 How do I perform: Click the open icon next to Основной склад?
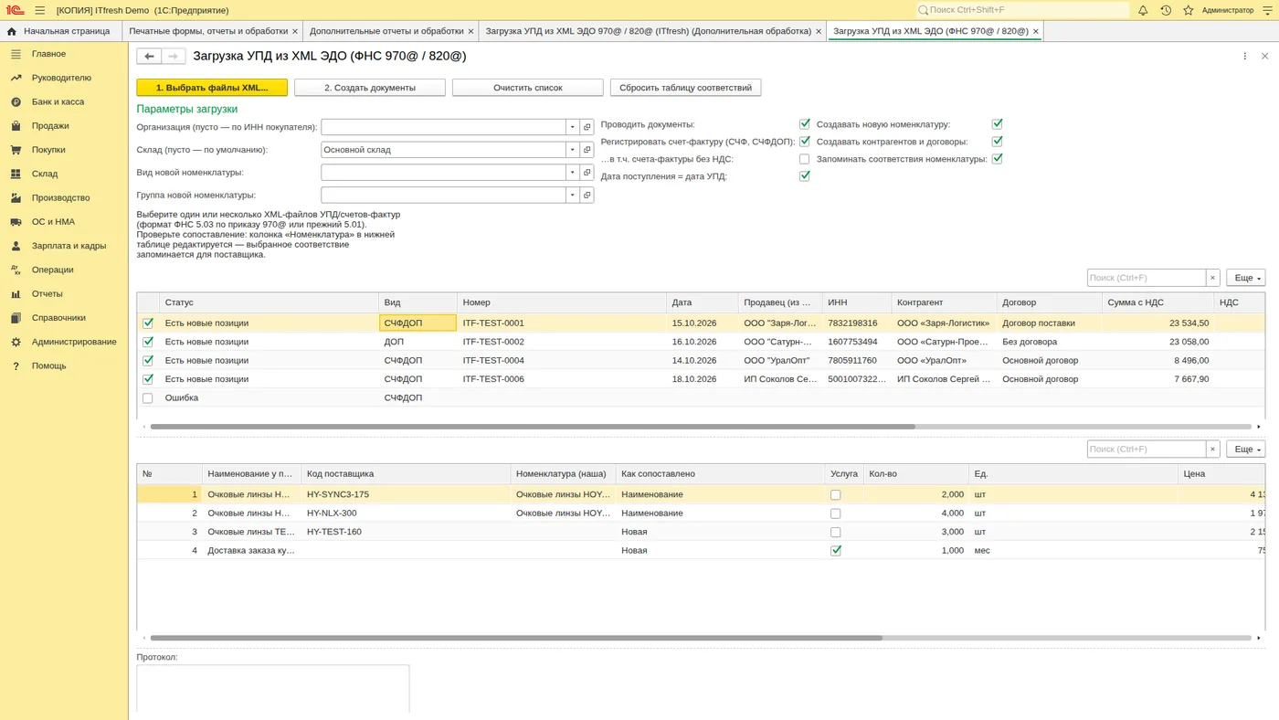pyautogui.click(x=587, y=150)
